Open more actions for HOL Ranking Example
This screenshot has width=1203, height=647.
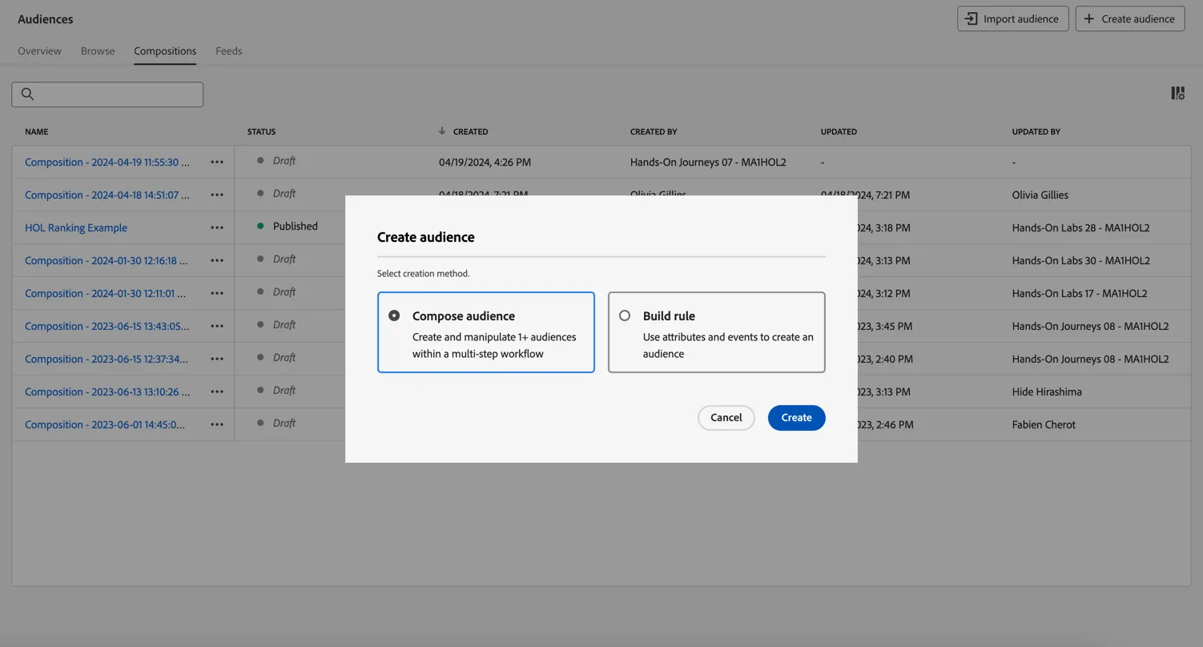click(217, 227)
